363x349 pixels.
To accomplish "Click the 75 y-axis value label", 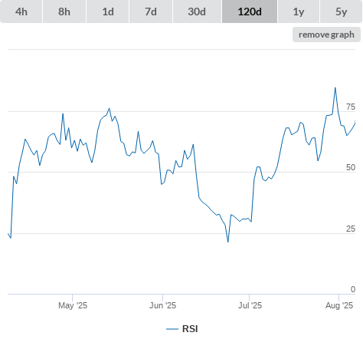I will click(351, 107).
